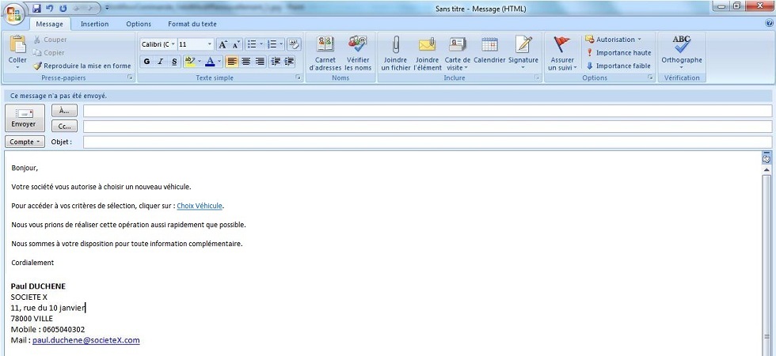Click the Joindre un fichier paperclip icon

(x=395, y=46)
